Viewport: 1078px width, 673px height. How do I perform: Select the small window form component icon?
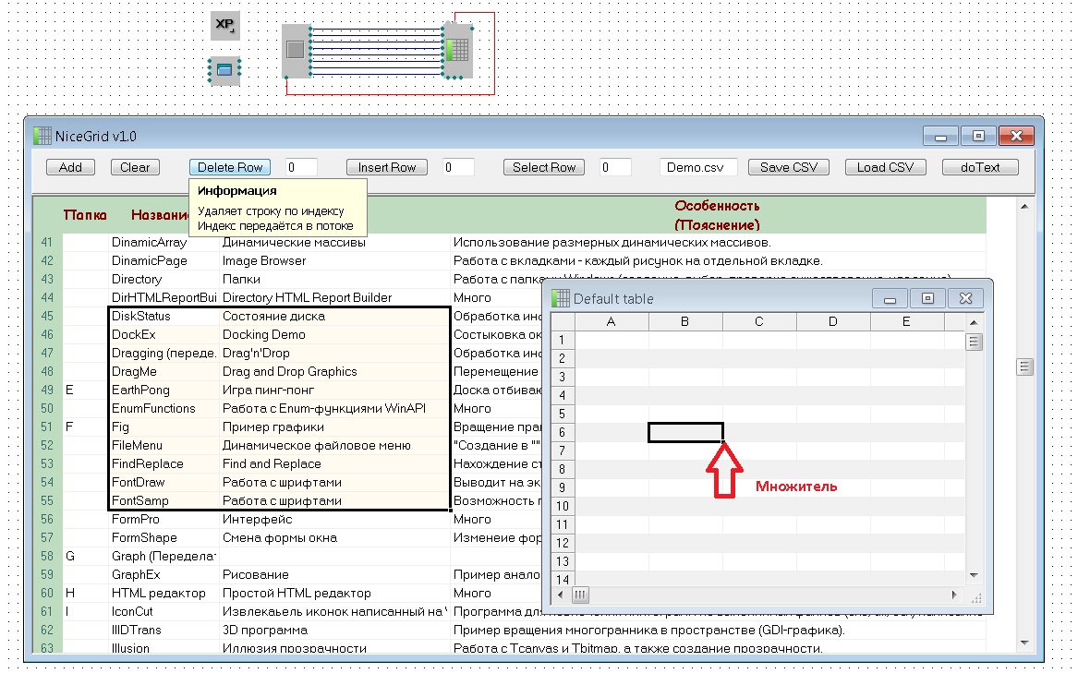pos(224,70)
